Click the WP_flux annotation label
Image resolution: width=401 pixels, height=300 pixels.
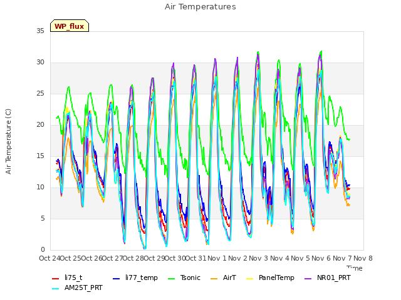pyautogui.click(x=70, y=26)
